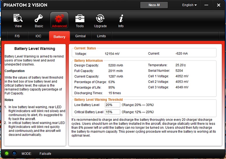Switch to the F/S tab
The width and height of the screenshot is (226, 159).
[x=17, y=36]
